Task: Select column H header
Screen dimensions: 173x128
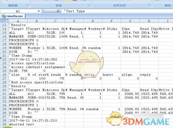Action: point(149,21)
